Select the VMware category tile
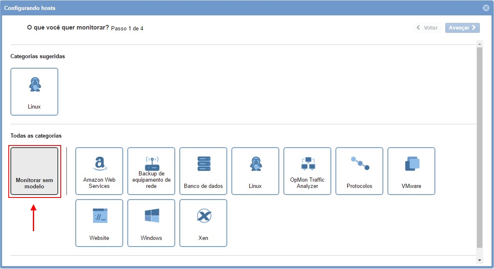494x269 pixels. click(x=411, y=171)
